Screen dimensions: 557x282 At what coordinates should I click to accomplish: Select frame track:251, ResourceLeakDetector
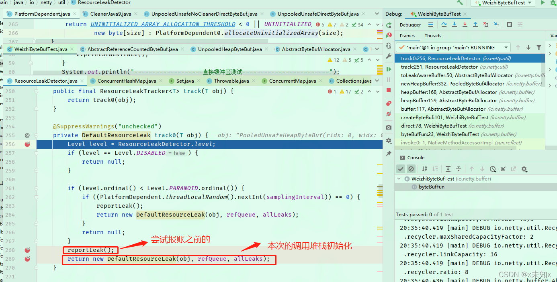469,67
